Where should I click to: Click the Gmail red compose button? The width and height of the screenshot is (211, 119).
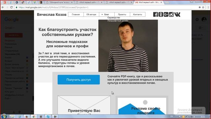(14, 35)
